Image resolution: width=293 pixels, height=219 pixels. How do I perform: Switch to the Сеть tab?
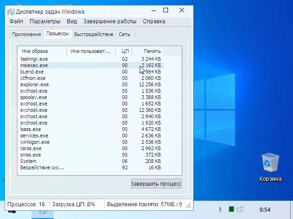coord(125,34)
